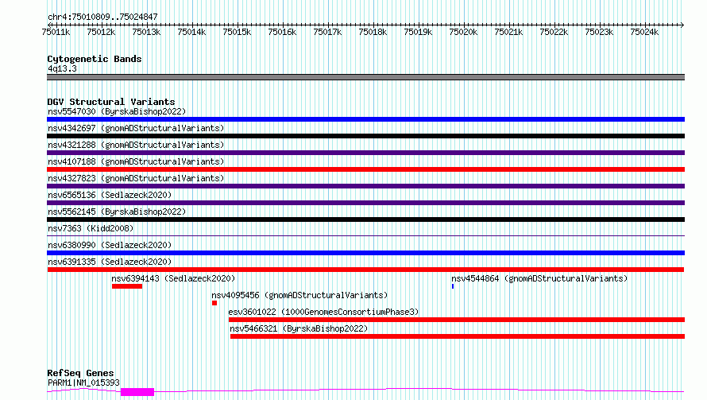Screen dimensions: 707x400
Task: Click the 75024k ruler tick label
Action: tap(644, 32)
